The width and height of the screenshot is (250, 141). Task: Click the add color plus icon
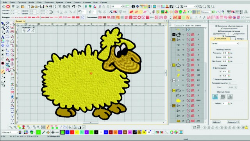click(x=53, y=132)
